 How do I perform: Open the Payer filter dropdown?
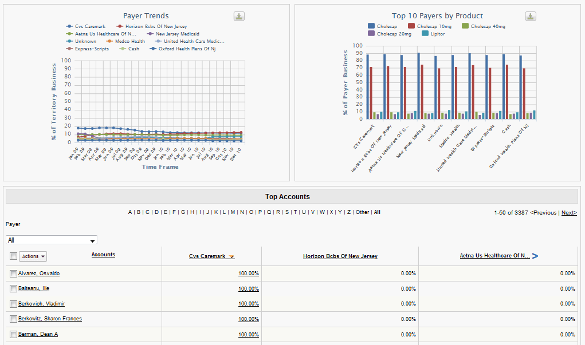click(52, 240)
